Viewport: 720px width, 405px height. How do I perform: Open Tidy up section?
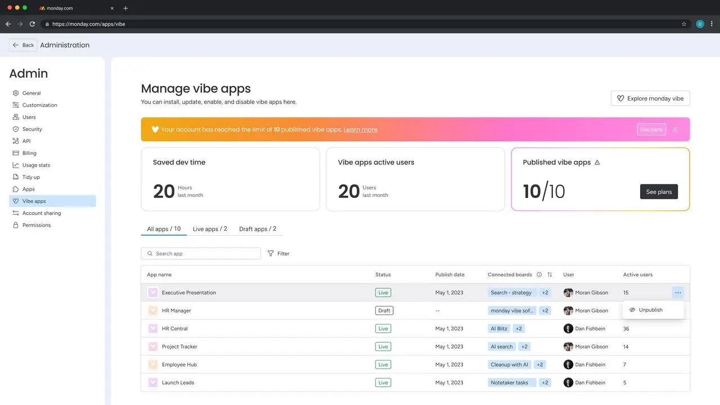tap(27, 177)
